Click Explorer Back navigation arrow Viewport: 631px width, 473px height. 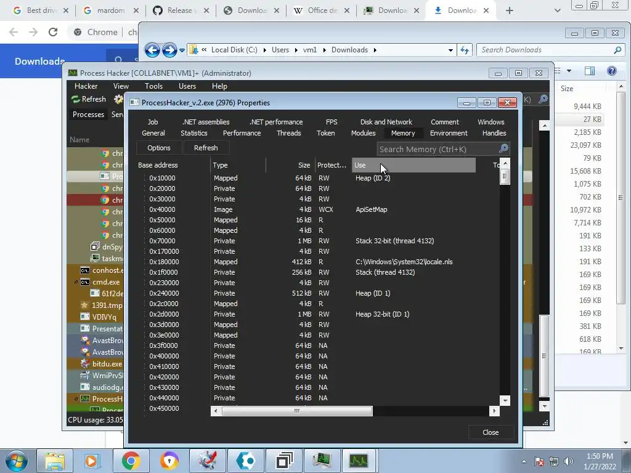click(152, 51)
